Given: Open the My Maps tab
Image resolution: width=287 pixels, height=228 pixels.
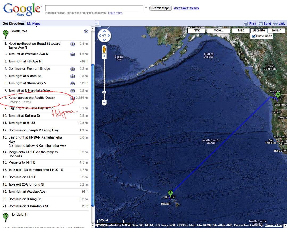Looking at the screenshot, I should tap(34, 24).
